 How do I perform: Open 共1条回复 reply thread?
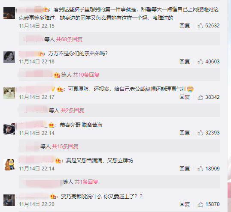point(86,182)
